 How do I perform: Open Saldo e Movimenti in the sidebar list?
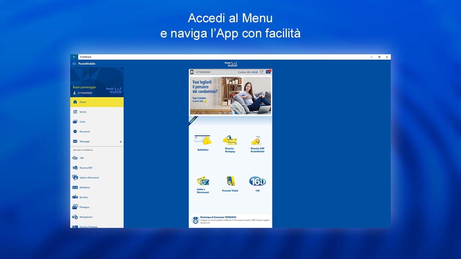tap(97, 177)
